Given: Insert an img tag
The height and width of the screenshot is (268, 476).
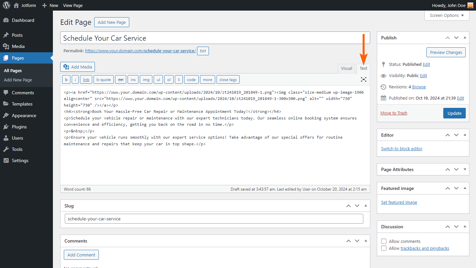Looking at the screenshot, I should [x=146, y=79].
